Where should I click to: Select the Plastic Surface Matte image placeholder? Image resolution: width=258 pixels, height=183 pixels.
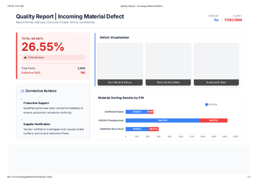tap(168, 64)
